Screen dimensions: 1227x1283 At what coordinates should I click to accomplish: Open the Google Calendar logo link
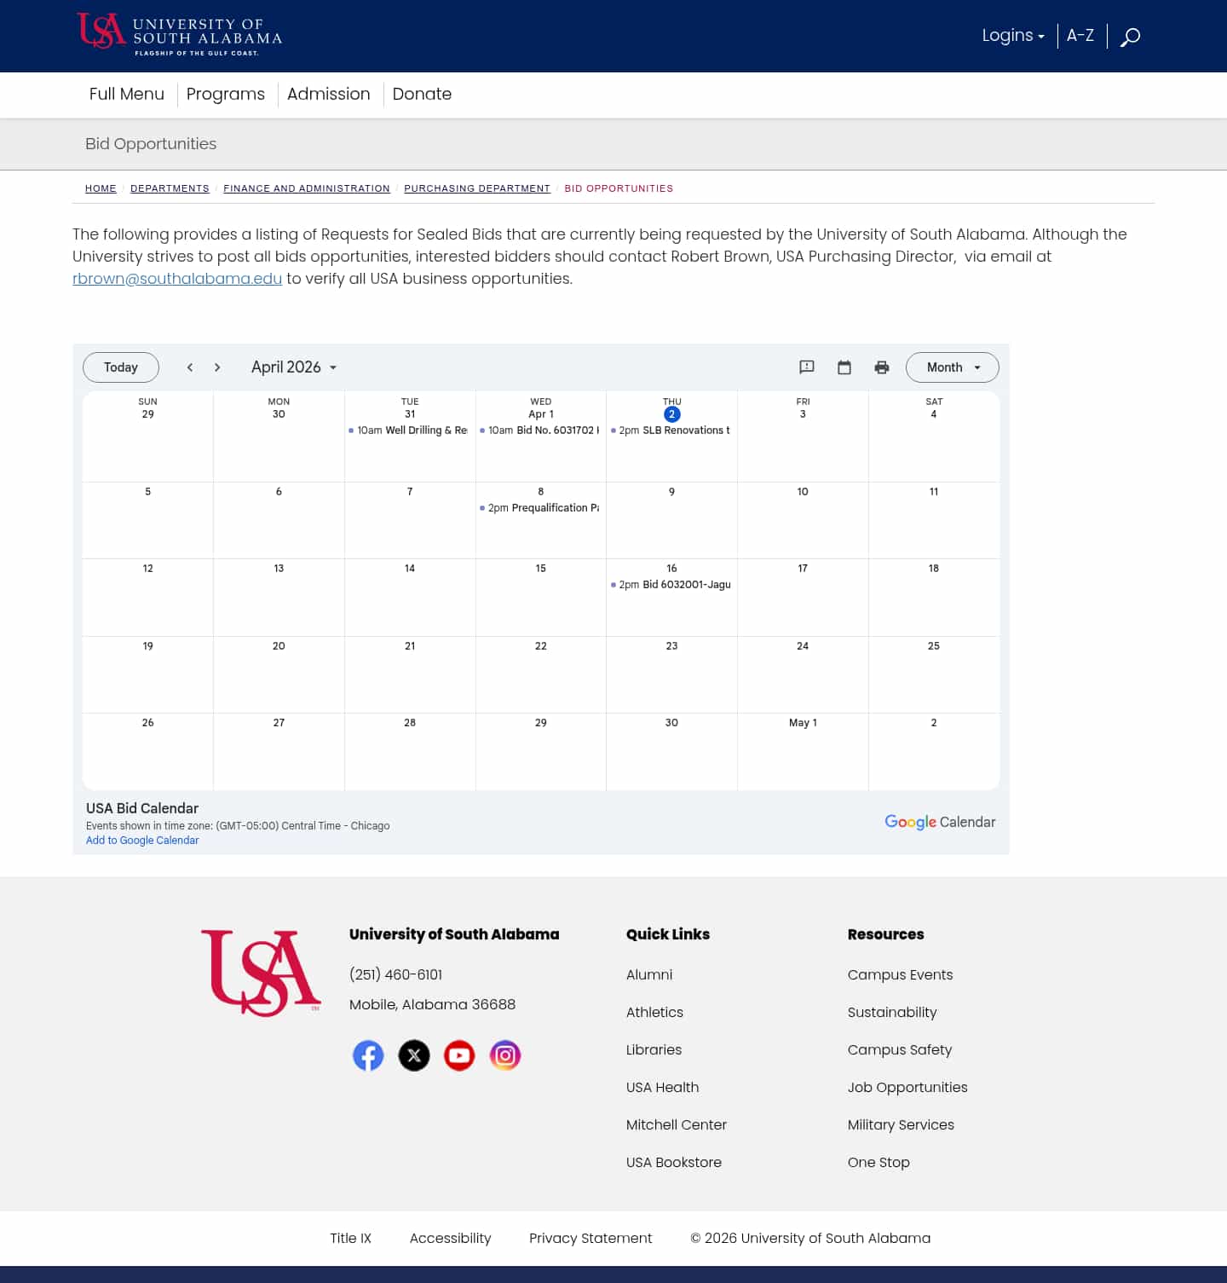[940, 822]
